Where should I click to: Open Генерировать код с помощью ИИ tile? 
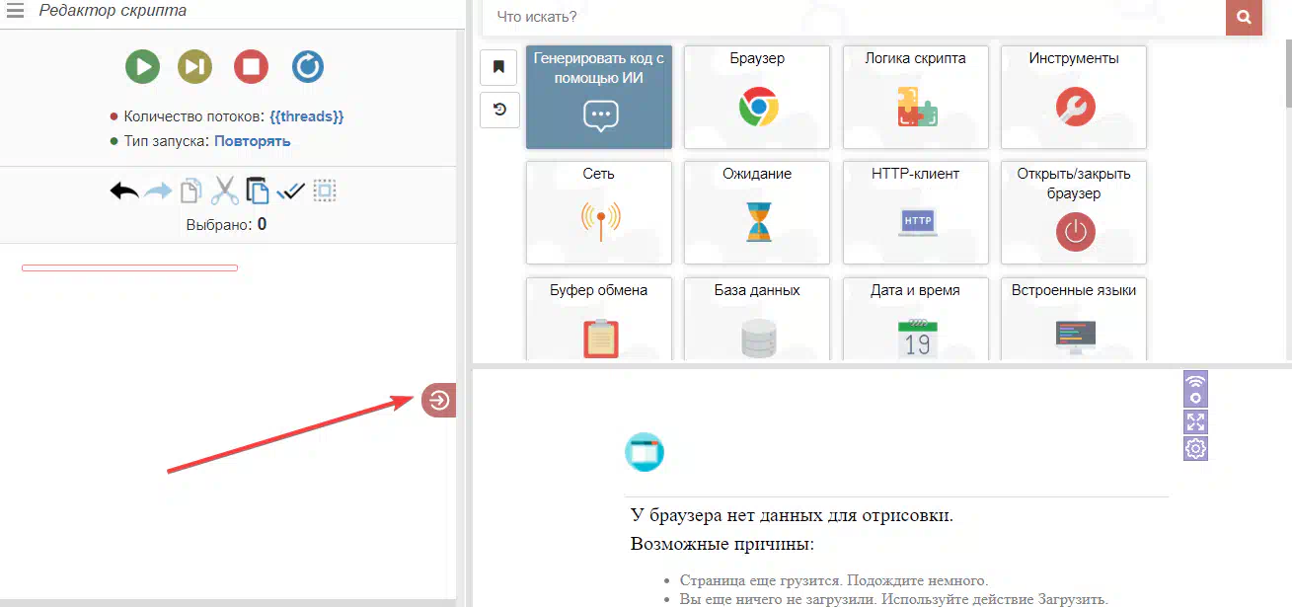(x=599, y=97)
